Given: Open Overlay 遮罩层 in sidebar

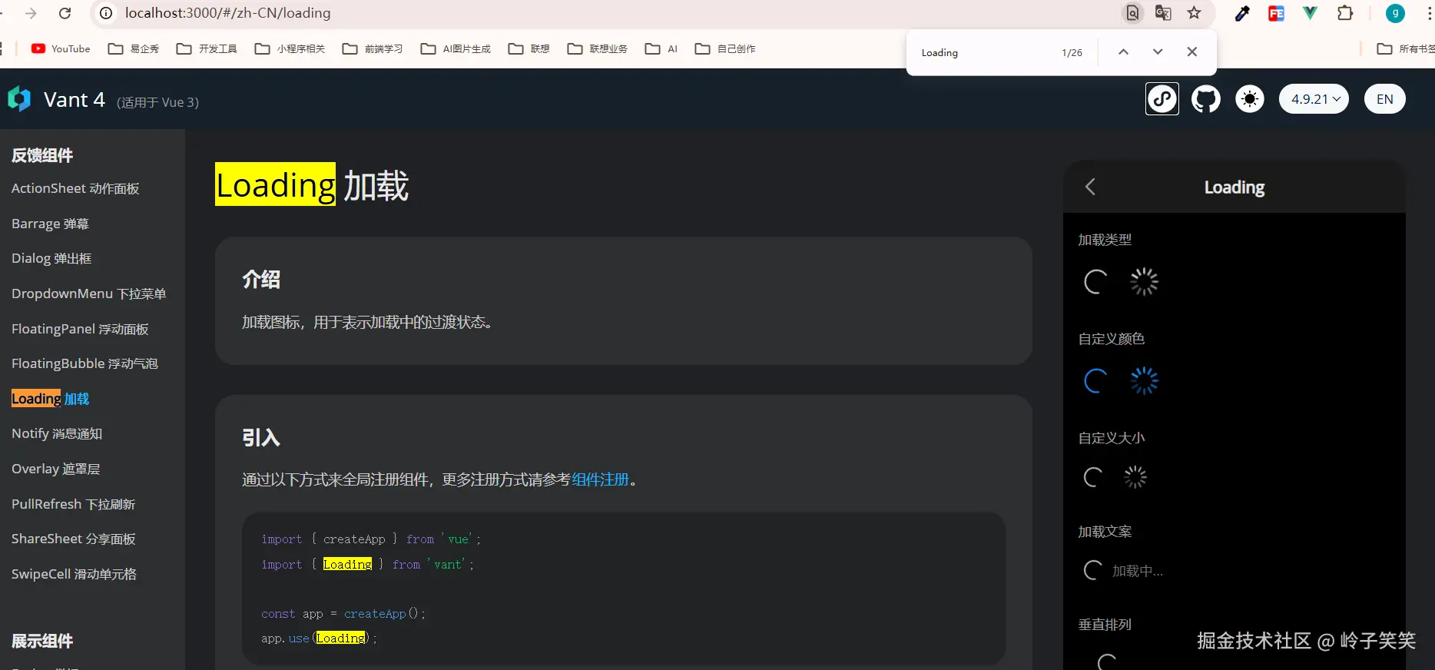Looking at the screenshot, I should click(55, 469).
